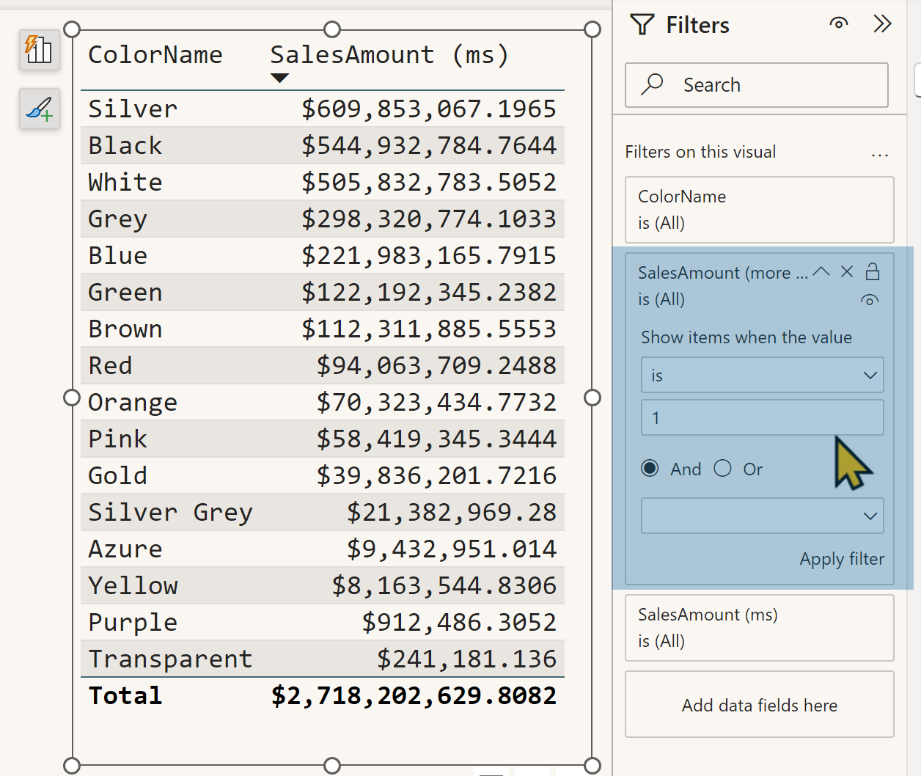Screen dimensions: 921x776
Task: Click the Add data fields here well
Action: coord(760,704)
